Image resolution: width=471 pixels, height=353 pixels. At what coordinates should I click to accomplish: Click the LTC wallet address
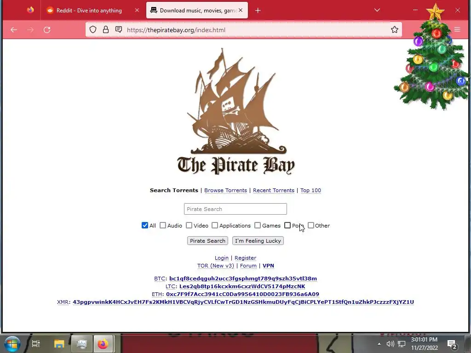[242, 286]
